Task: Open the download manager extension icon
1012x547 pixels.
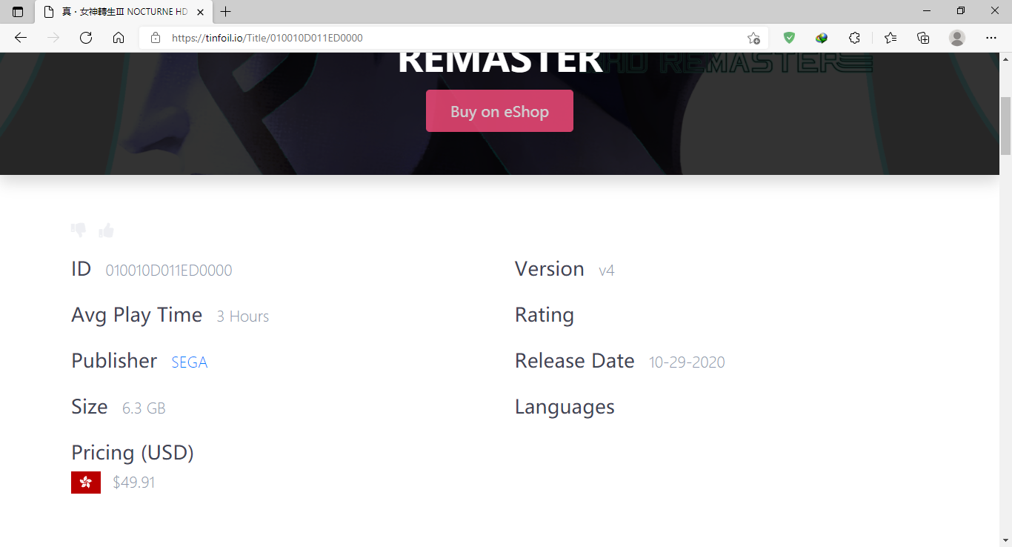Action: [822, 38]
